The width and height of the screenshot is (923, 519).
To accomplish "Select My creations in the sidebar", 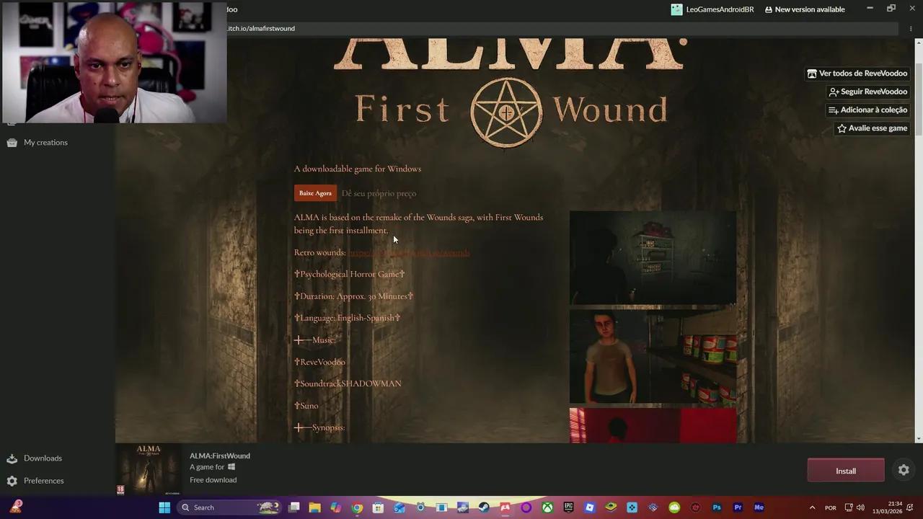I will coord(45,142).
